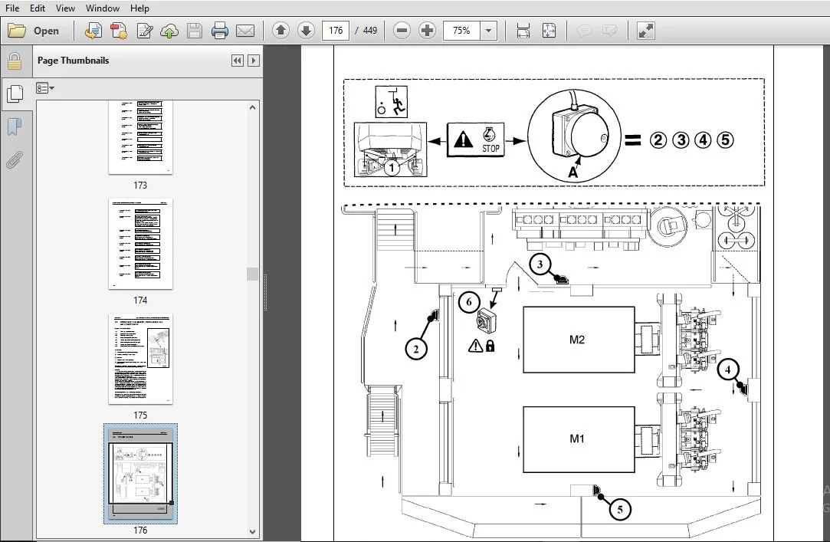Click the Open folder button
830x542 pixels.
(34, 31)
